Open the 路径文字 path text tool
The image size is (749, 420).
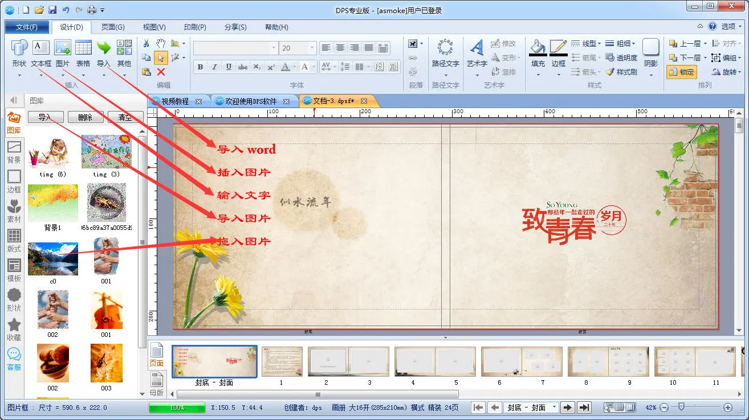[x=445, y=48]
